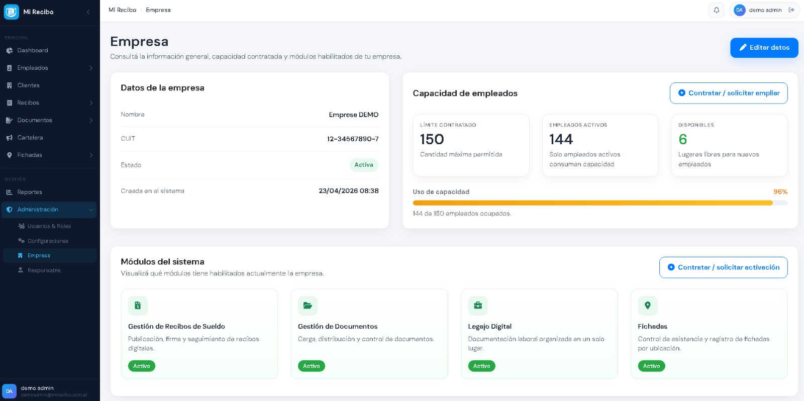Click the DA avatar in the top bar
804x401 pixels.
pyautogui.click(x=739, y=10)
